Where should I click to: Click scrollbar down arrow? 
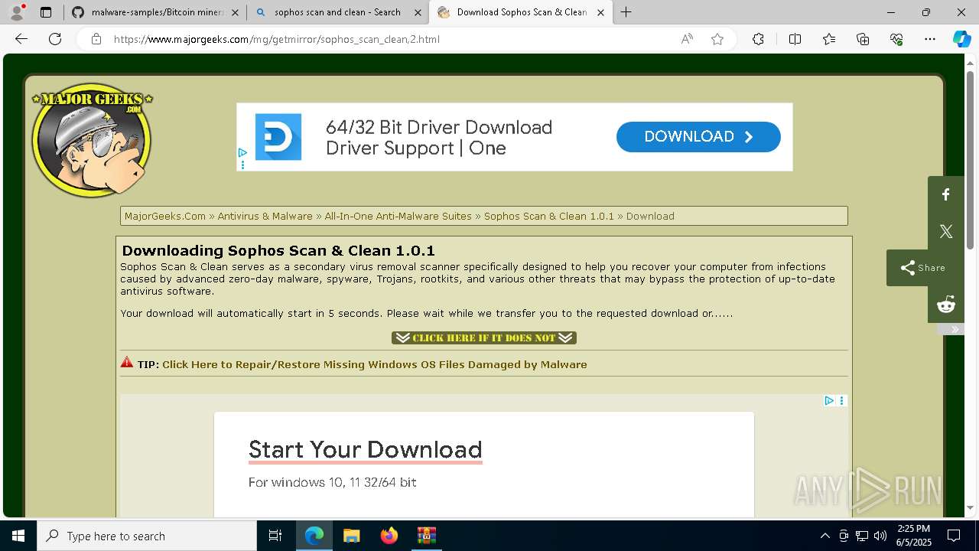click(x=970, y=507)
